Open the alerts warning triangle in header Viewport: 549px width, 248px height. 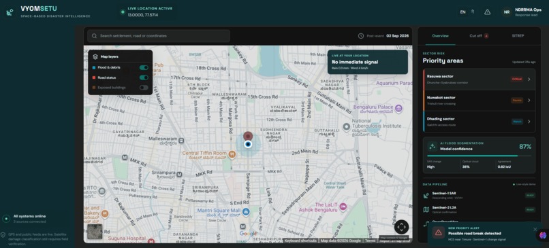(x=487, y=12)
